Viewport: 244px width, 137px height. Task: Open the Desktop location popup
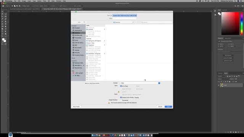[124, 22]
